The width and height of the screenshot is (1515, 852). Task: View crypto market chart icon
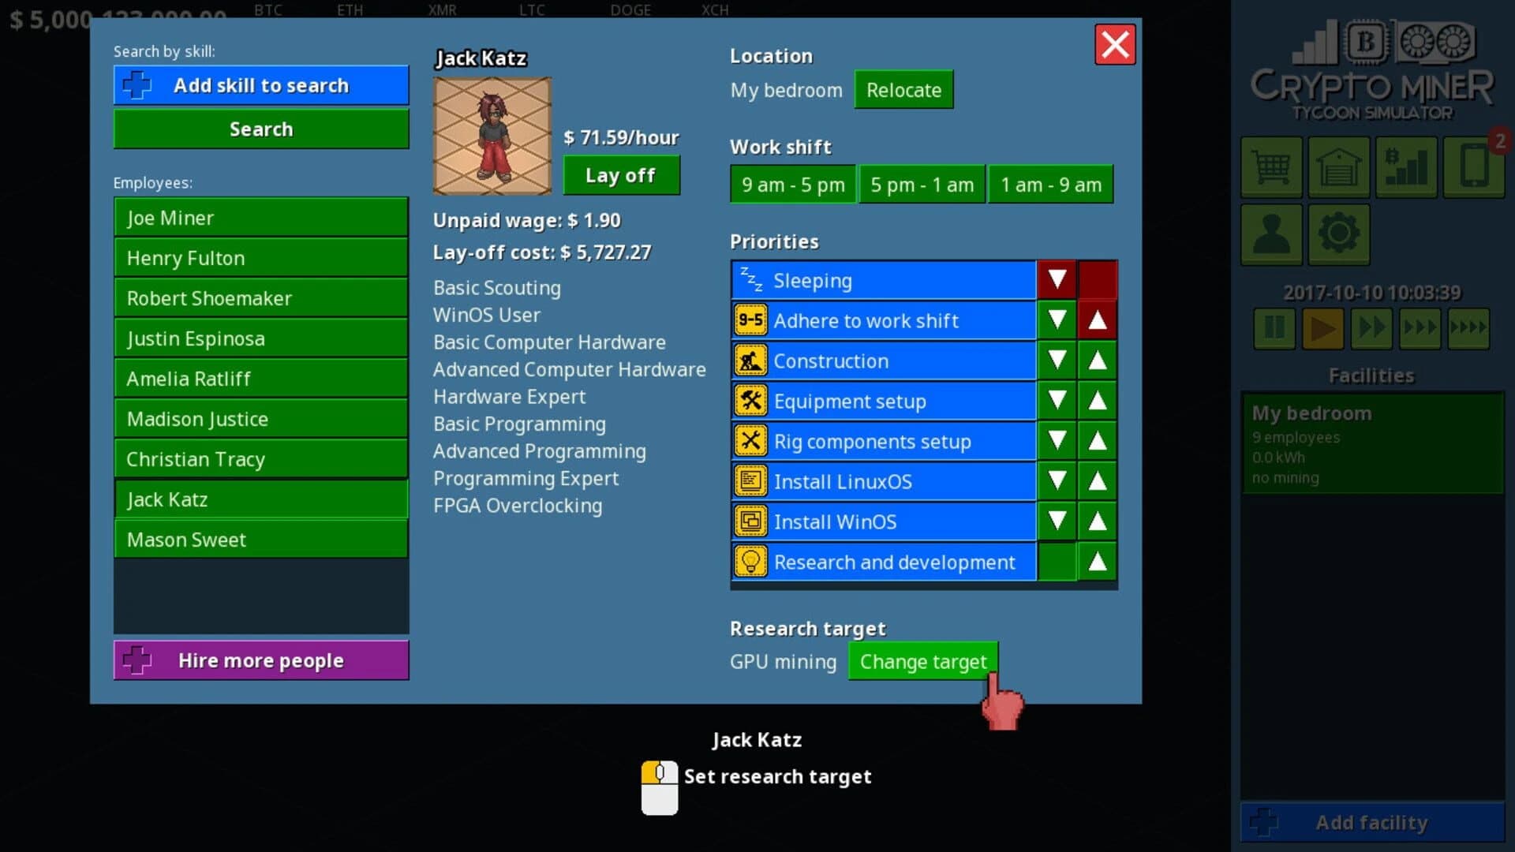click(1405, 167)
